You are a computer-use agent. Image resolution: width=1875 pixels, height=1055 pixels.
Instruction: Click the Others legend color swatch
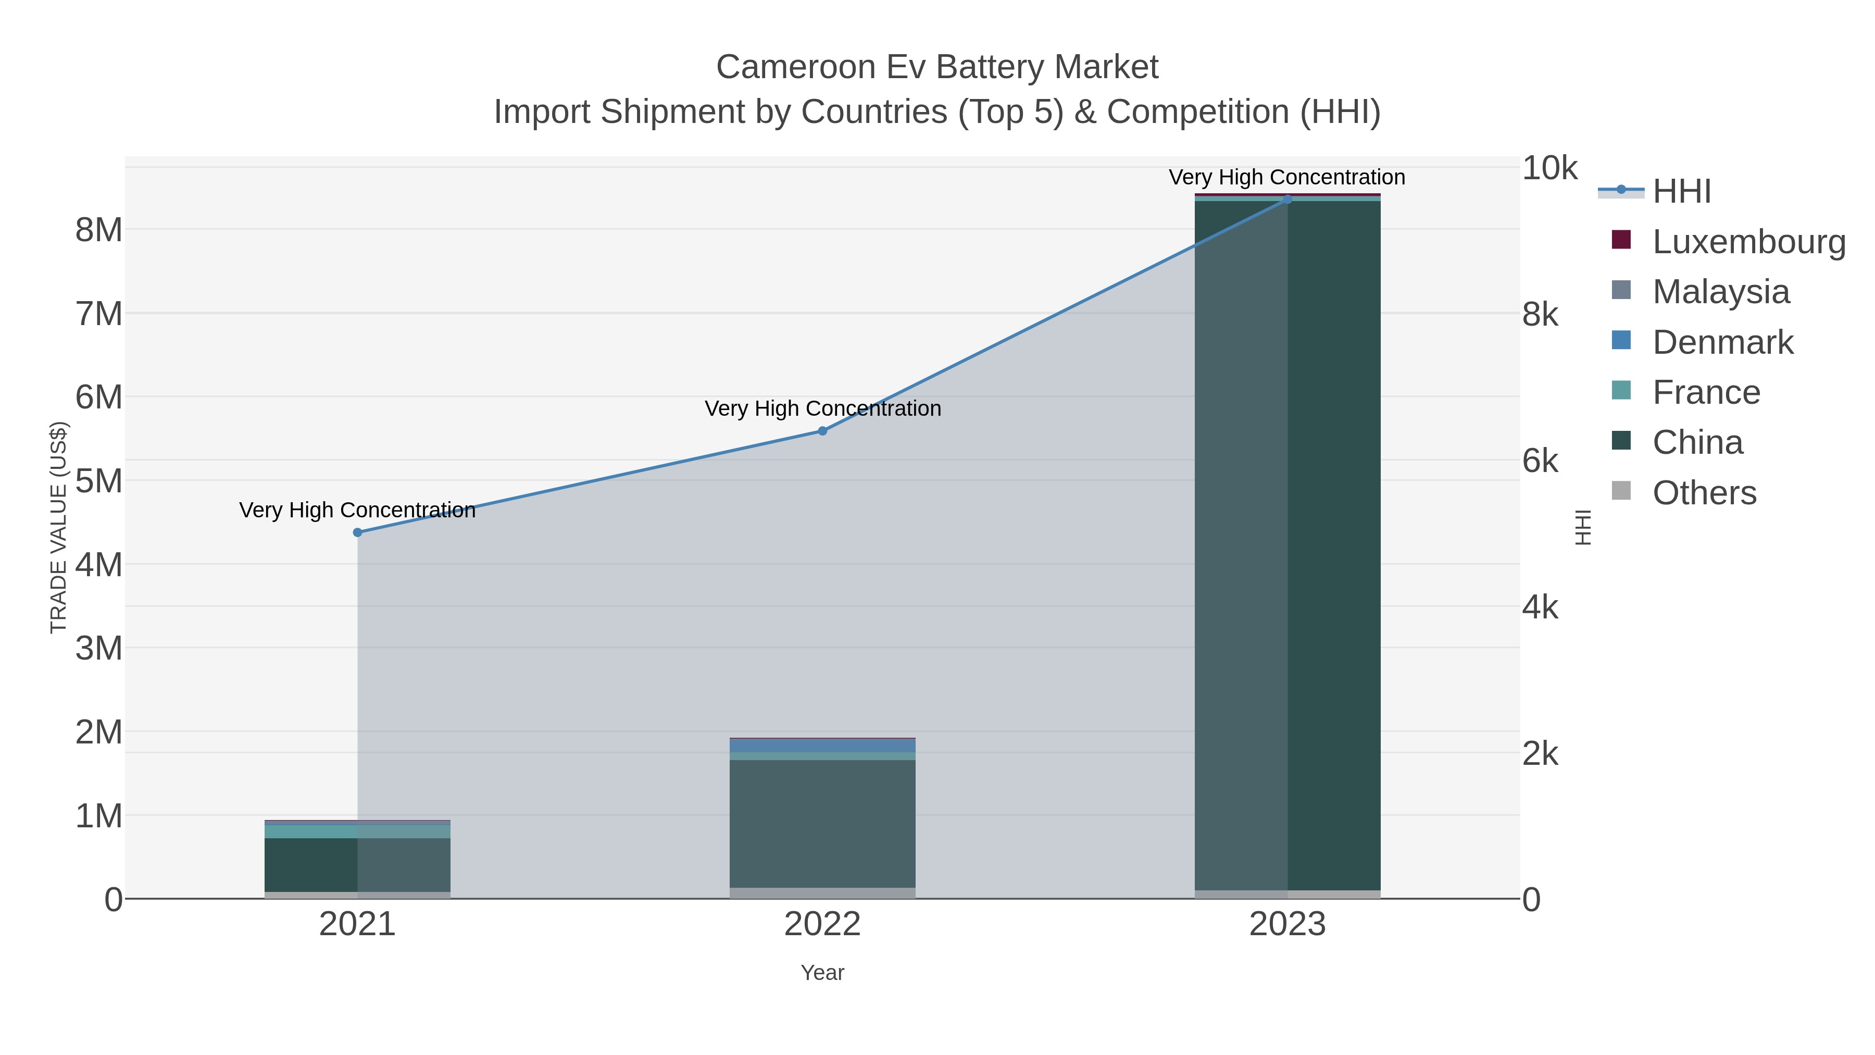point(1621,491)
